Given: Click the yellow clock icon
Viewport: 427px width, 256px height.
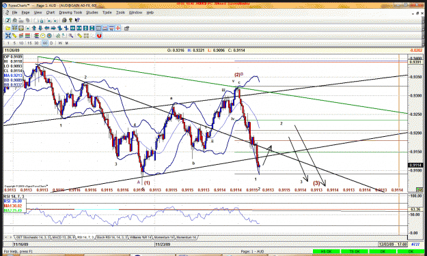Looking at the screenshot, I should coord(43,35).
